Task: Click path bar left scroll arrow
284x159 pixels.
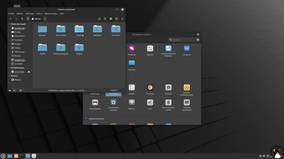Action: 28,19
